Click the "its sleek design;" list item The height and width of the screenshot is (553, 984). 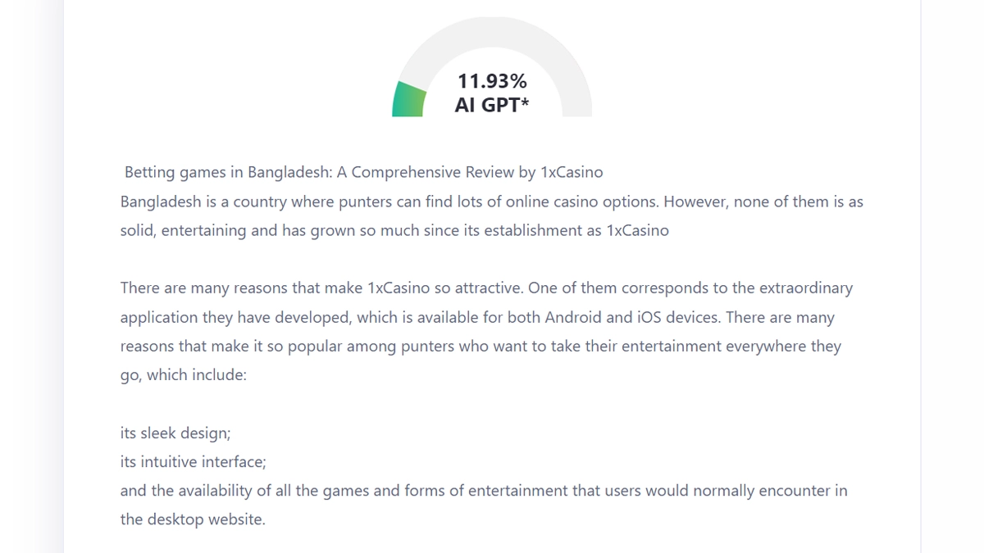175,433
